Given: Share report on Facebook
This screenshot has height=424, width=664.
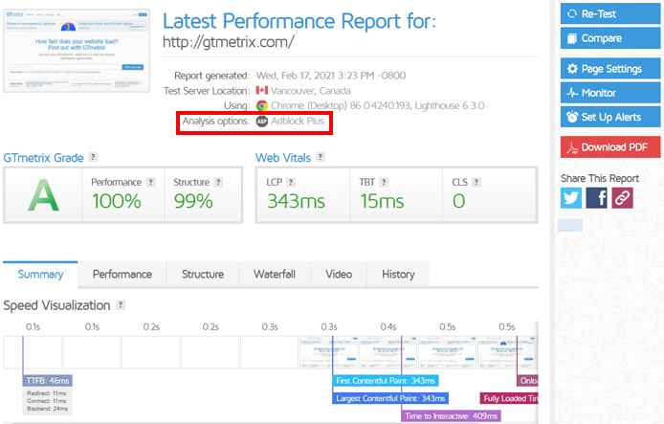Looking at the screenshot, I should point(596,198).
